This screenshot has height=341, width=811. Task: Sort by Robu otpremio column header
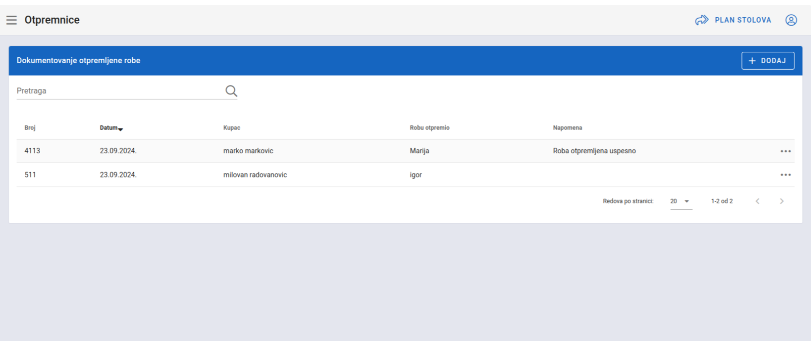429,128
